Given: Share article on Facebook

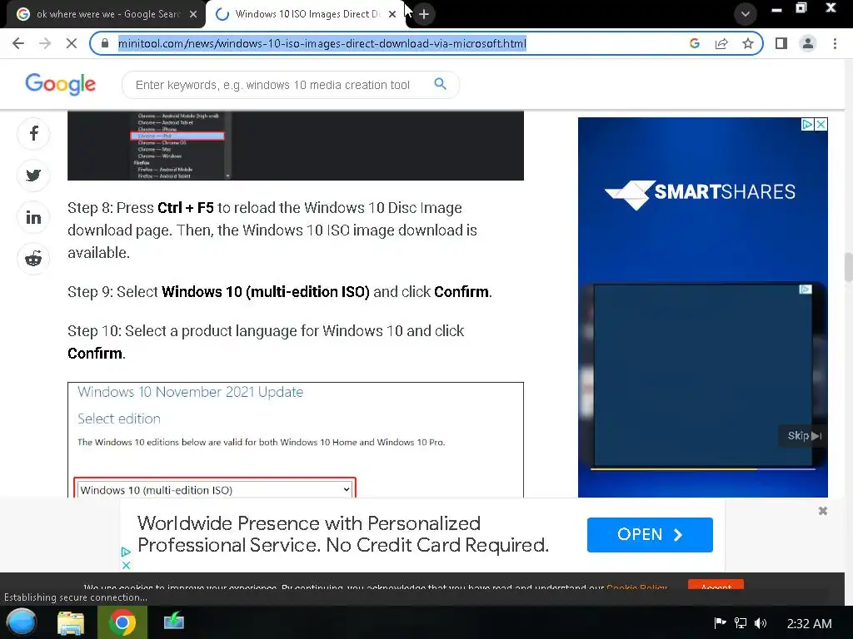Looking at the screenshot, I should 33,134.
